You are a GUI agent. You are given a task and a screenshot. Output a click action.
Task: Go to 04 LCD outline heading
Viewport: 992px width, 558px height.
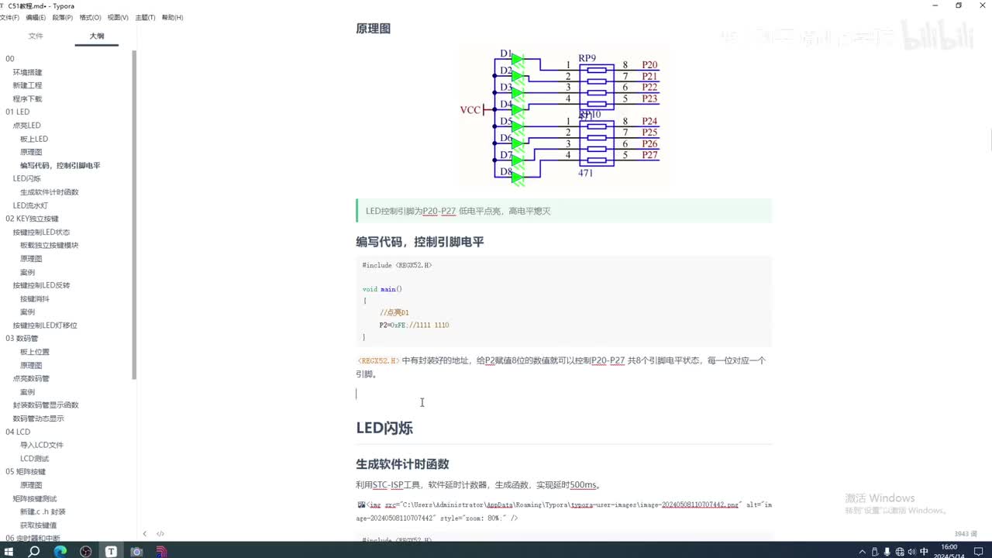[18, 432]
